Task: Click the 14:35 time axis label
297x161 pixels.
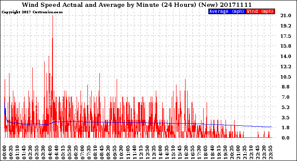Action: coord(167,152)
